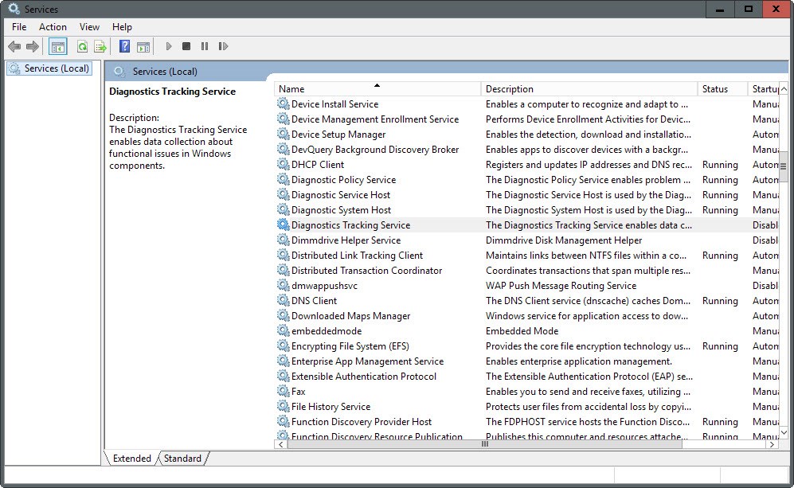
Task: Click the gear icon beside Fax
Action: 283,392
